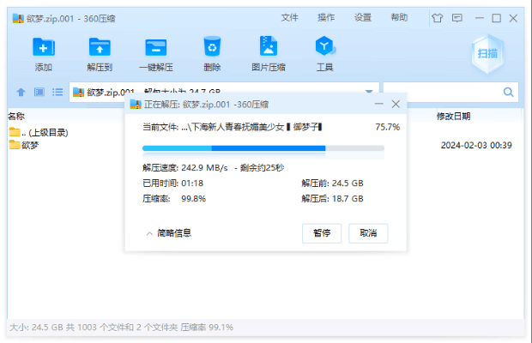Collapse details via 简略信息 expander
Screen dimensions: 532x343
coord(169,233)
